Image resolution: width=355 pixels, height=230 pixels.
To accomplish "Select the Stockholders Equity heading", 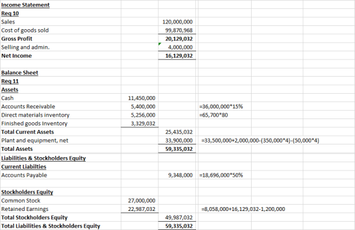I will point(27,192).
